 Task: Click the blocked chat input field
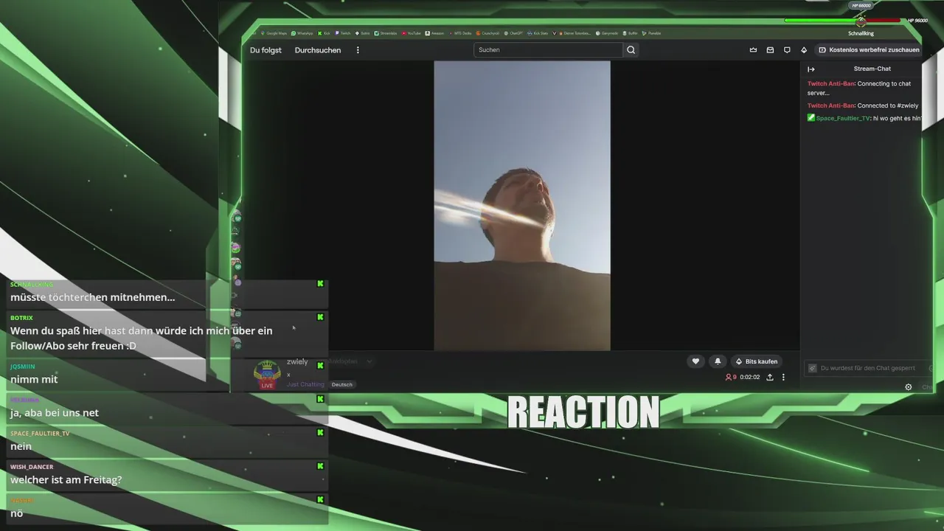(868, 367)
